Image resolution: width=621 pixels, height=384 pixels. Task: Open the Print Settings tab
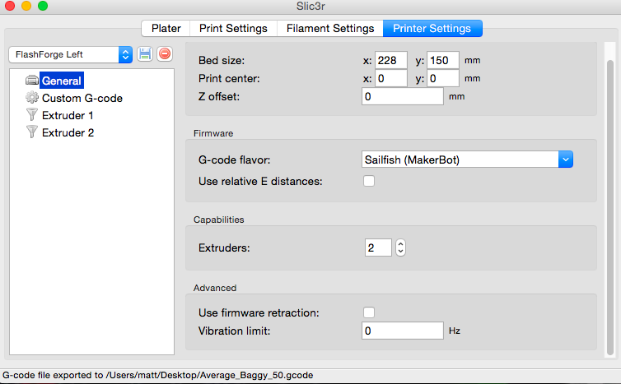point(233,28)
